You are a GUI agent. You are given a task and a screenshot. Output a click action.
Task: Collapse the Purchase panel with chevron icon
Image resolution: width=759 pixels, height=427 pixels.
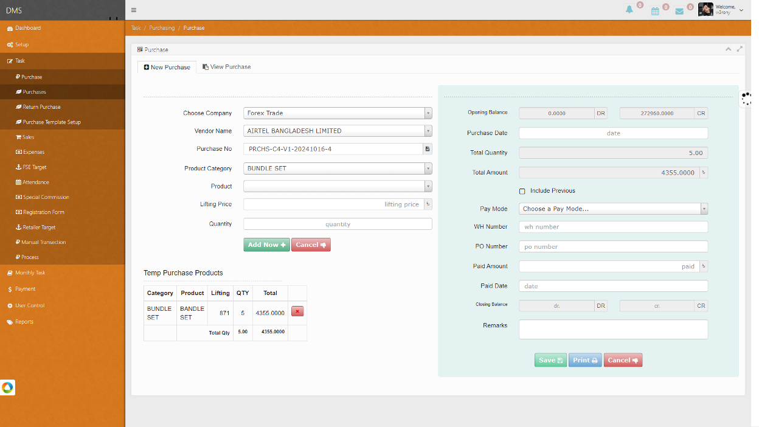[x=728, y=49]
